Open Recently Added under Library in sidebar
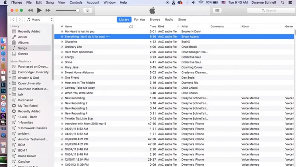Viewport: 296px width, 167px height. (29, 32)
